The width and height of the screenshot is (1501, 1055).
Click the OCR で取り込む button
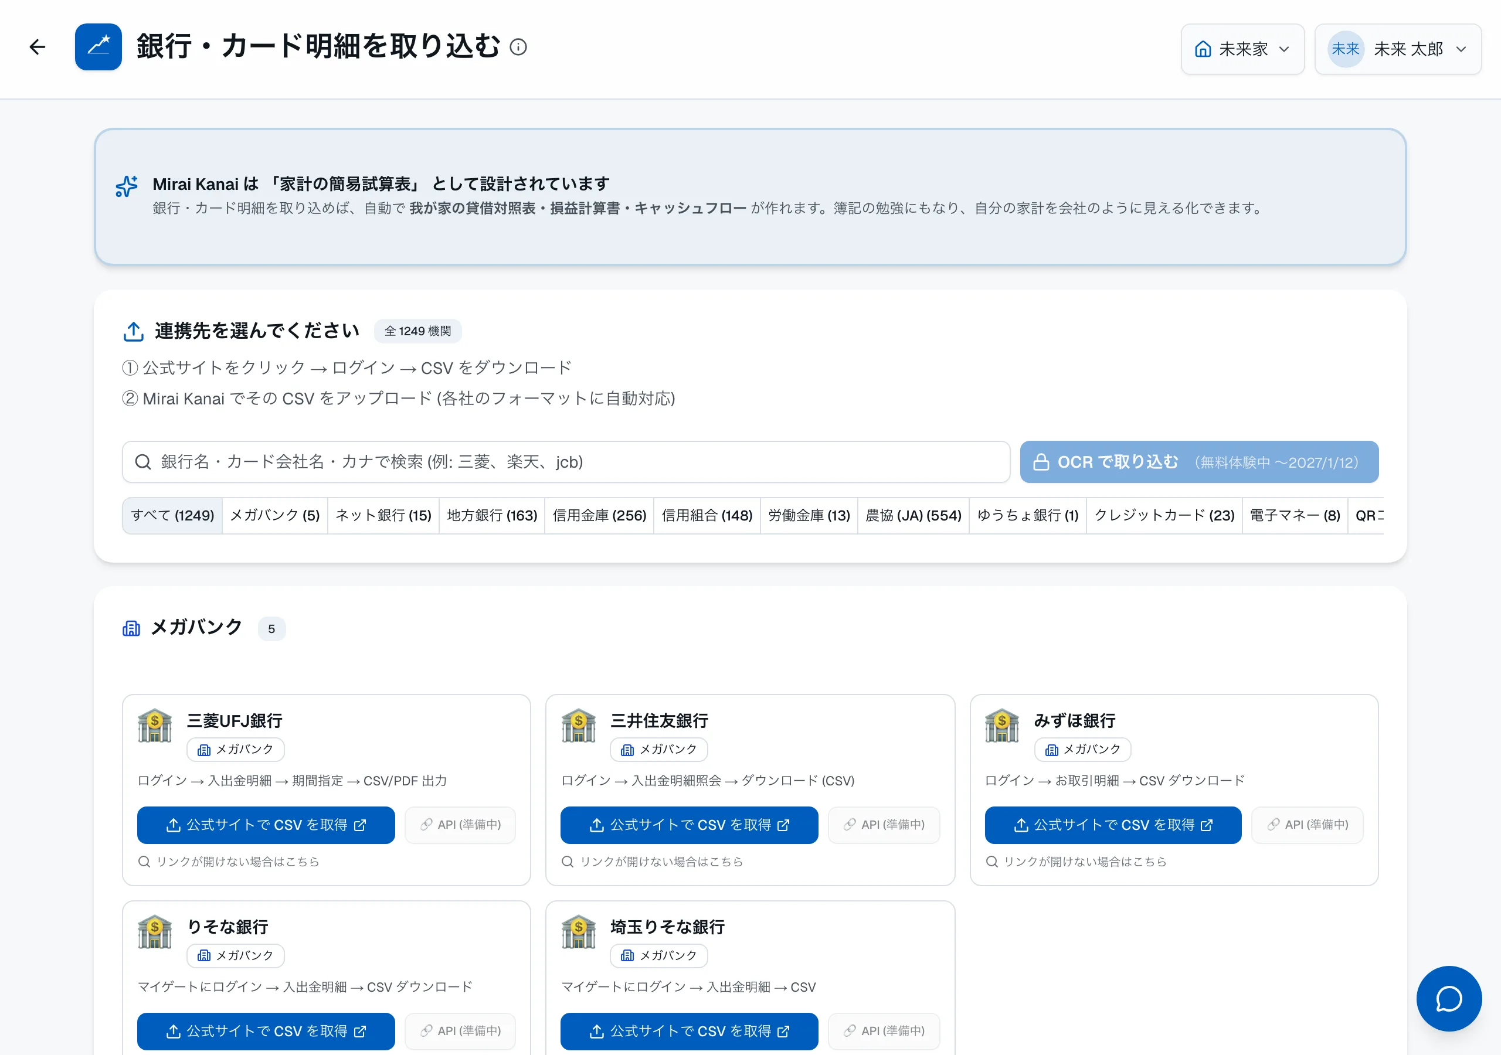click(x=1199, y=462)
